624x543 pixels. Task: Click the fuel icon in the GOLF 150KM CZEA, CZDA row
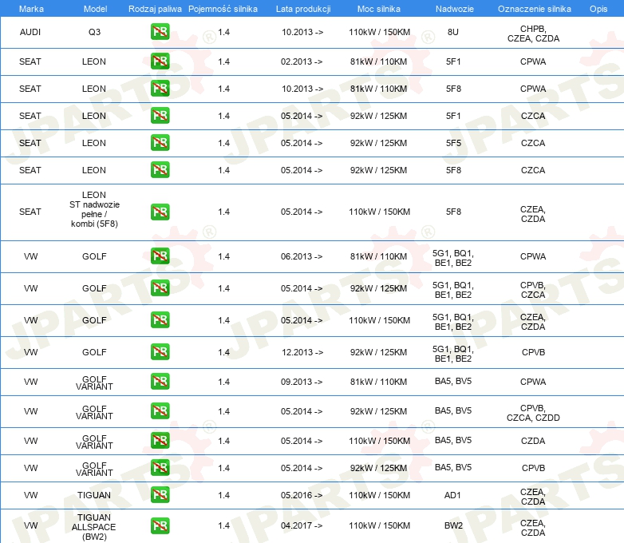(x=160, y=320)
